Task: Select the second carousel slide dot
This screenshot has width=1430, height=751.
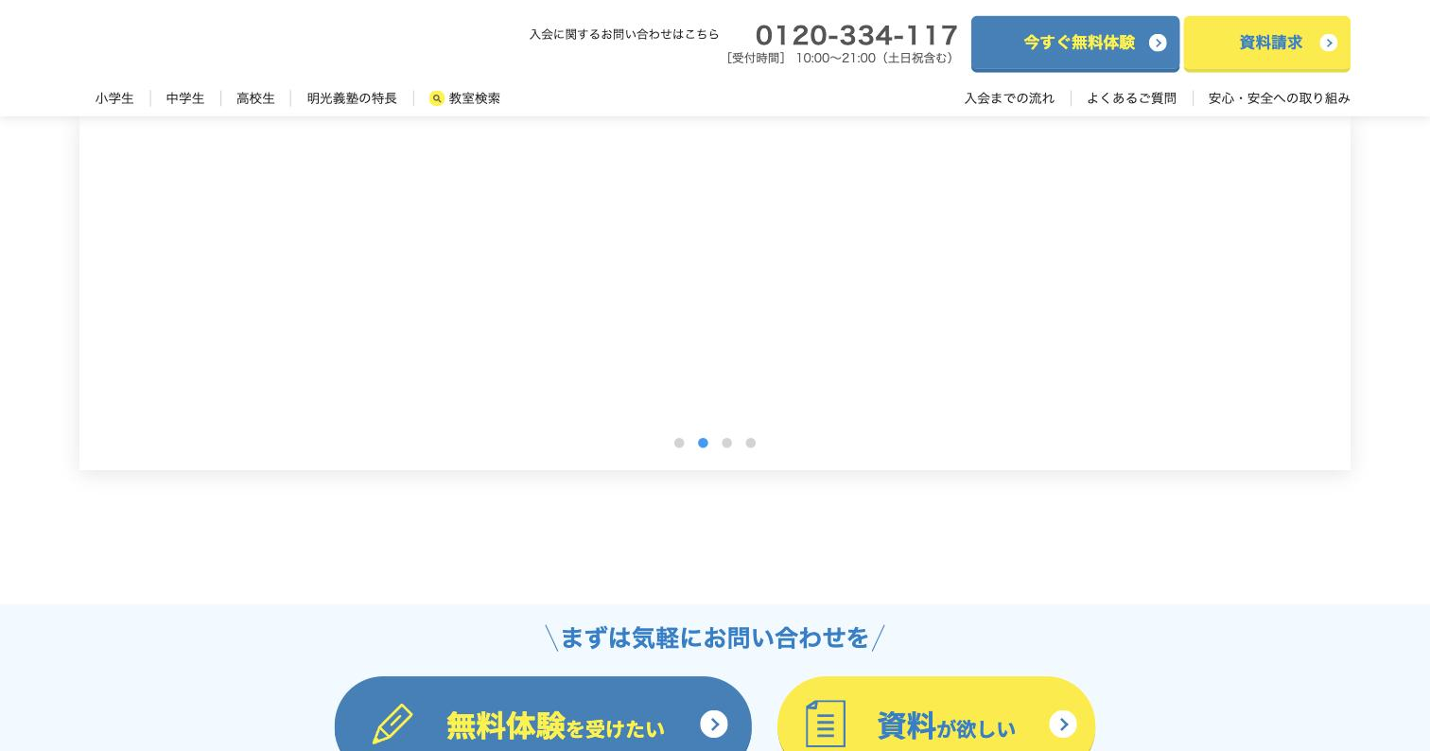Action: tap(703, 443)
